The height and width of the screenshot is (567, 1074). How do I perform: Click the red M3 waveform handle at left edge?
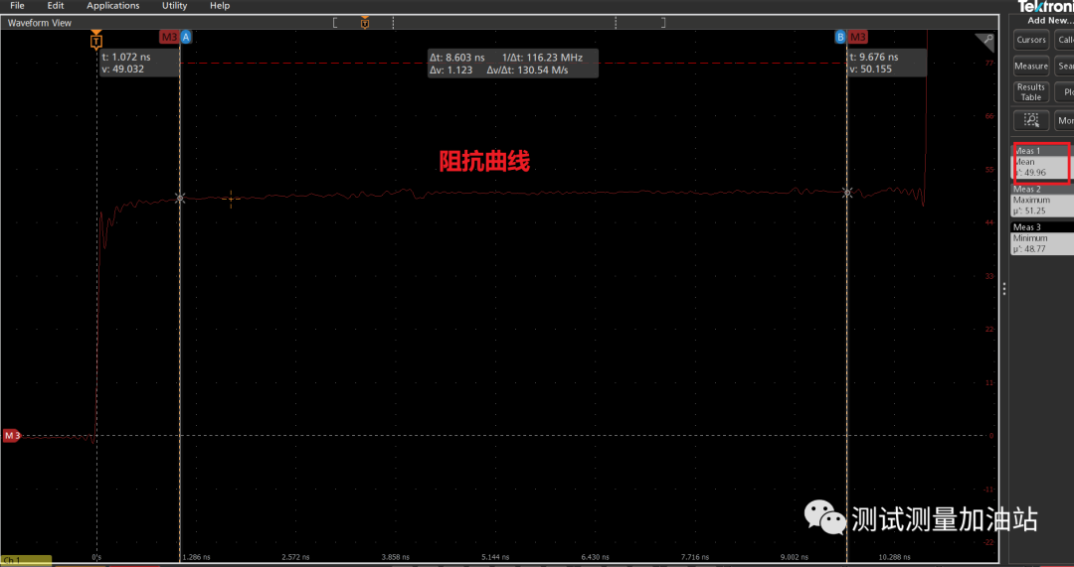point(12,436)
